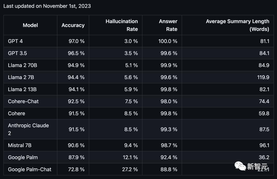The image size is (277, 179).
Task: Click the 27.2 % hallucination rate value
Action: click(130, 170)
